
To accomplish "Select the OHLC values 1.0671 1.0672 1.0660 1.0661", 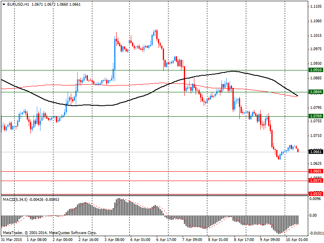I will pyautogui.click(x=56, y=4).
